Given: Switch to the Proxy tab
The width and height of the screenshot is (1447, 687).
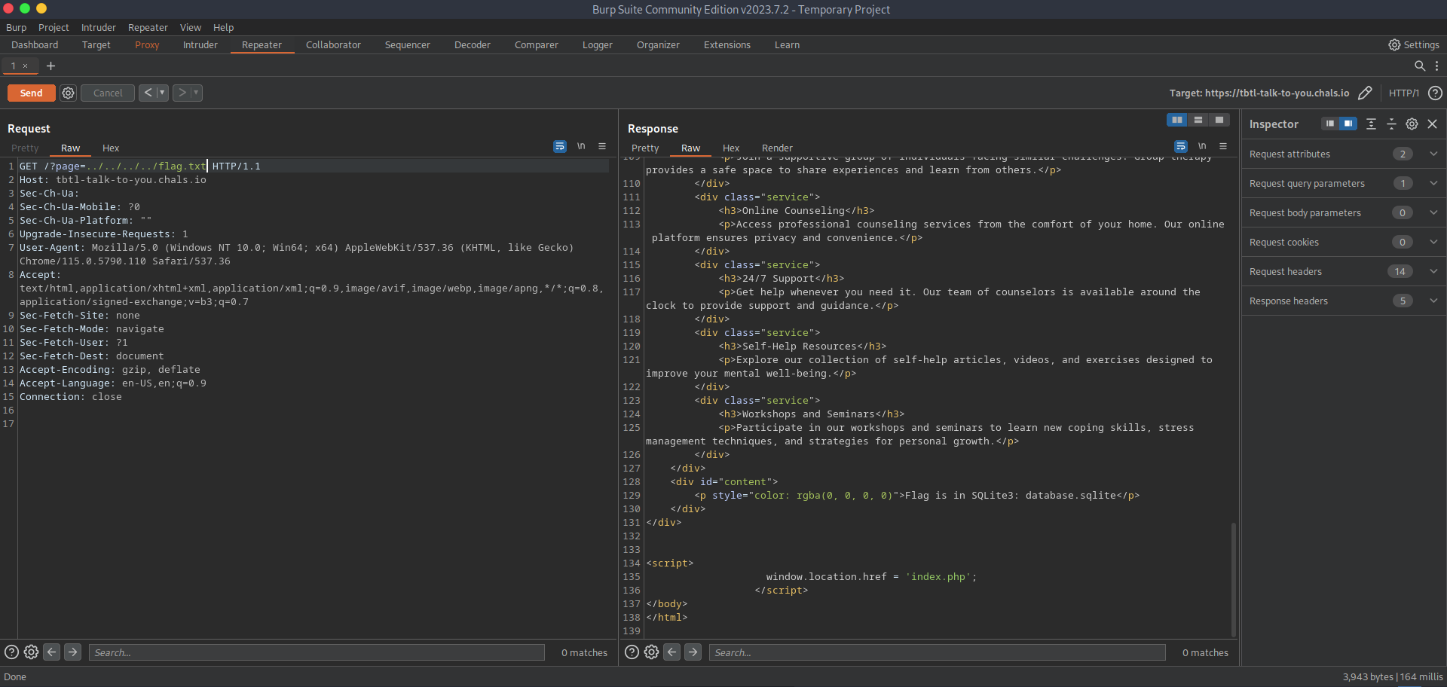Looking at the screenshot, I should 147,45.
